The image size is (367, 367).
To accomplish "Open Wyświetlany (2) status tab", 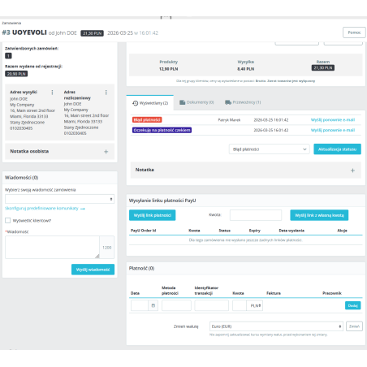I will 150,103.
